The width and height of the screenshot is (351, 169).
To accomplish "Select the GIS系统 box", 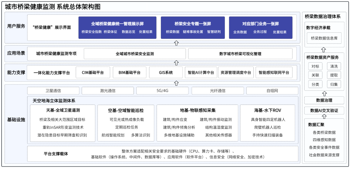I will point(166,72).
